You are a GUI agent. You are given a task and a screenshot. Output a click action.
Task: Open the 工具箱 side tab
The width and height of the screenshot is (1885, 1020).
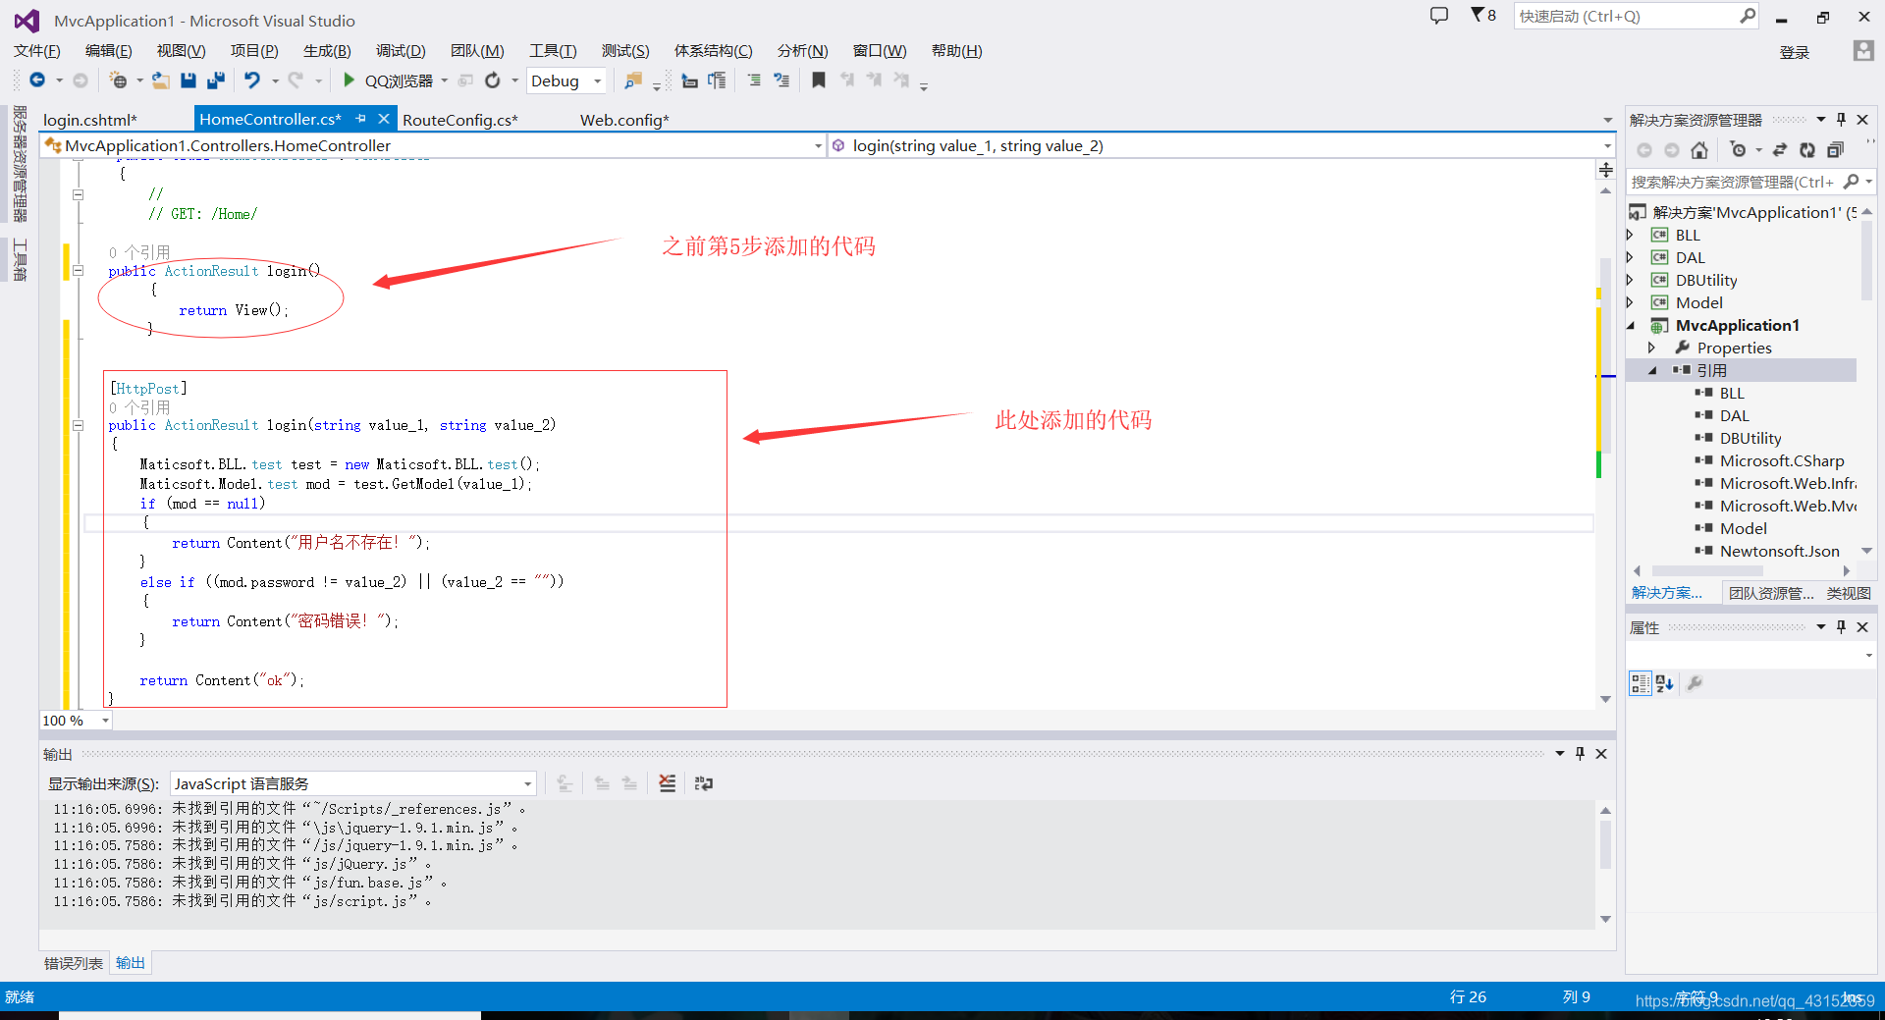(20, 260)
